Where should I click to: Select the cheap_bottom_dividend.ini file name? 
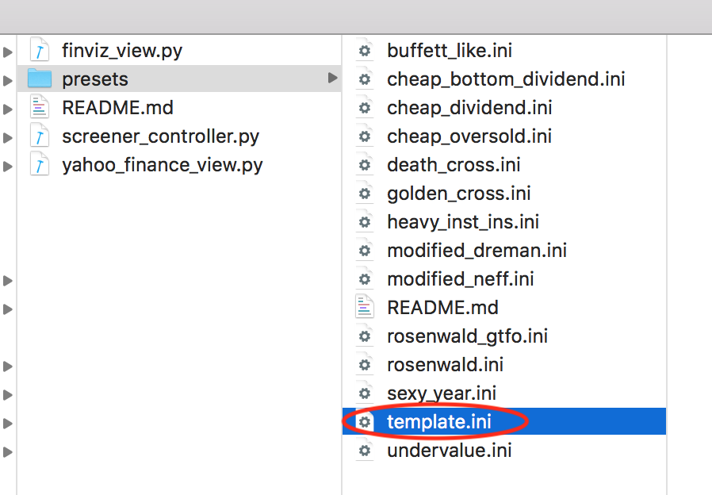click(x=506, y=79)
